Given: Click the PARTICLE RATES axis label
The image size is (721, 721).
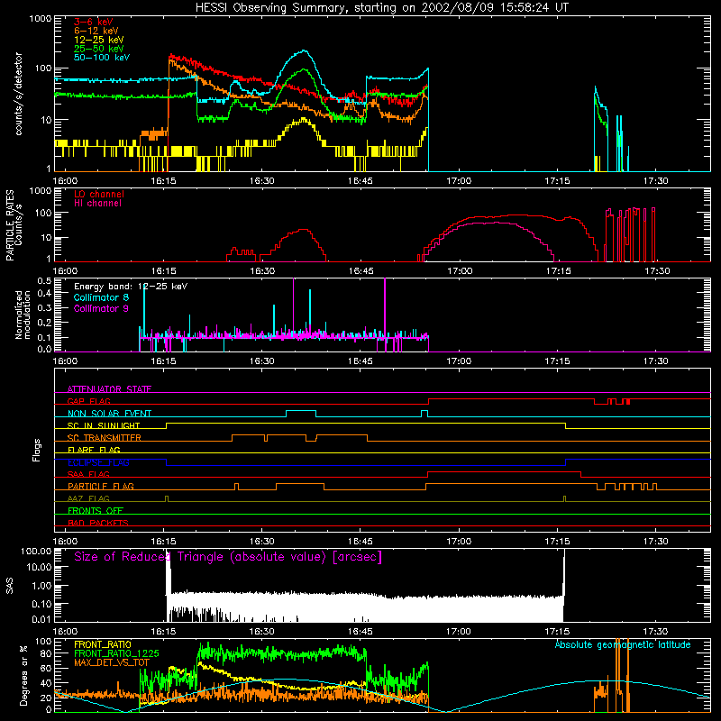Looking at the screenshot, I should click(10, 224).
